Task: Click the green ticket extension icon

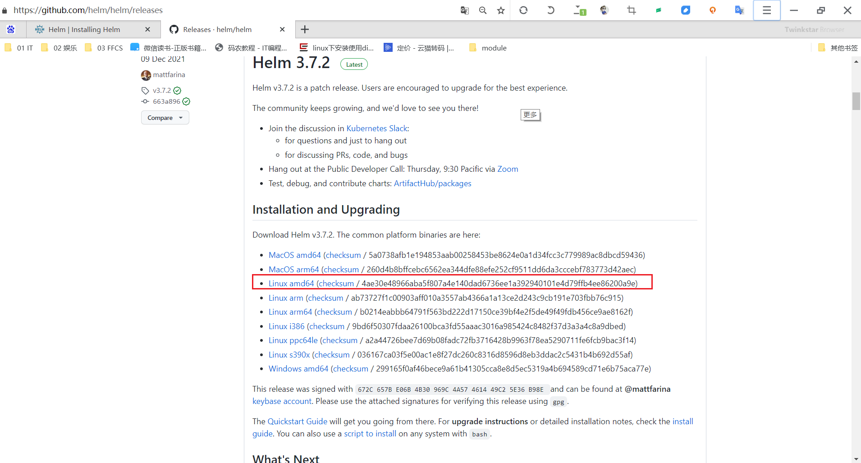Action: coord(659,10)
